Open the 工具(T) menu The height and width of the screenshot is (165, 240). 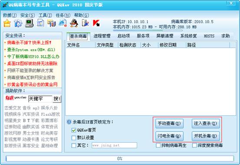point(45,15)
